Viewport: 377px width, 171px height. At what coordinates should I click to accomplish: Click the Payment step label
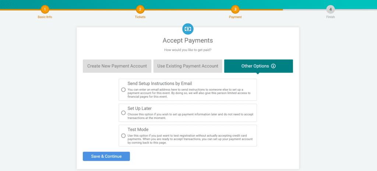click(235, 17)
